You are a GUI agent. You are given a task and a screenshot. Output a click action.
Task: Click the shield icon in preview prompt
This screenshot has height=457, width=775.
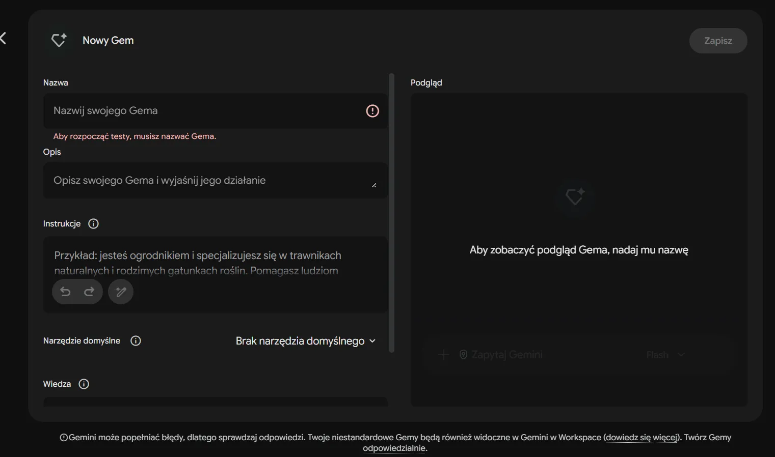coord(463,355)
